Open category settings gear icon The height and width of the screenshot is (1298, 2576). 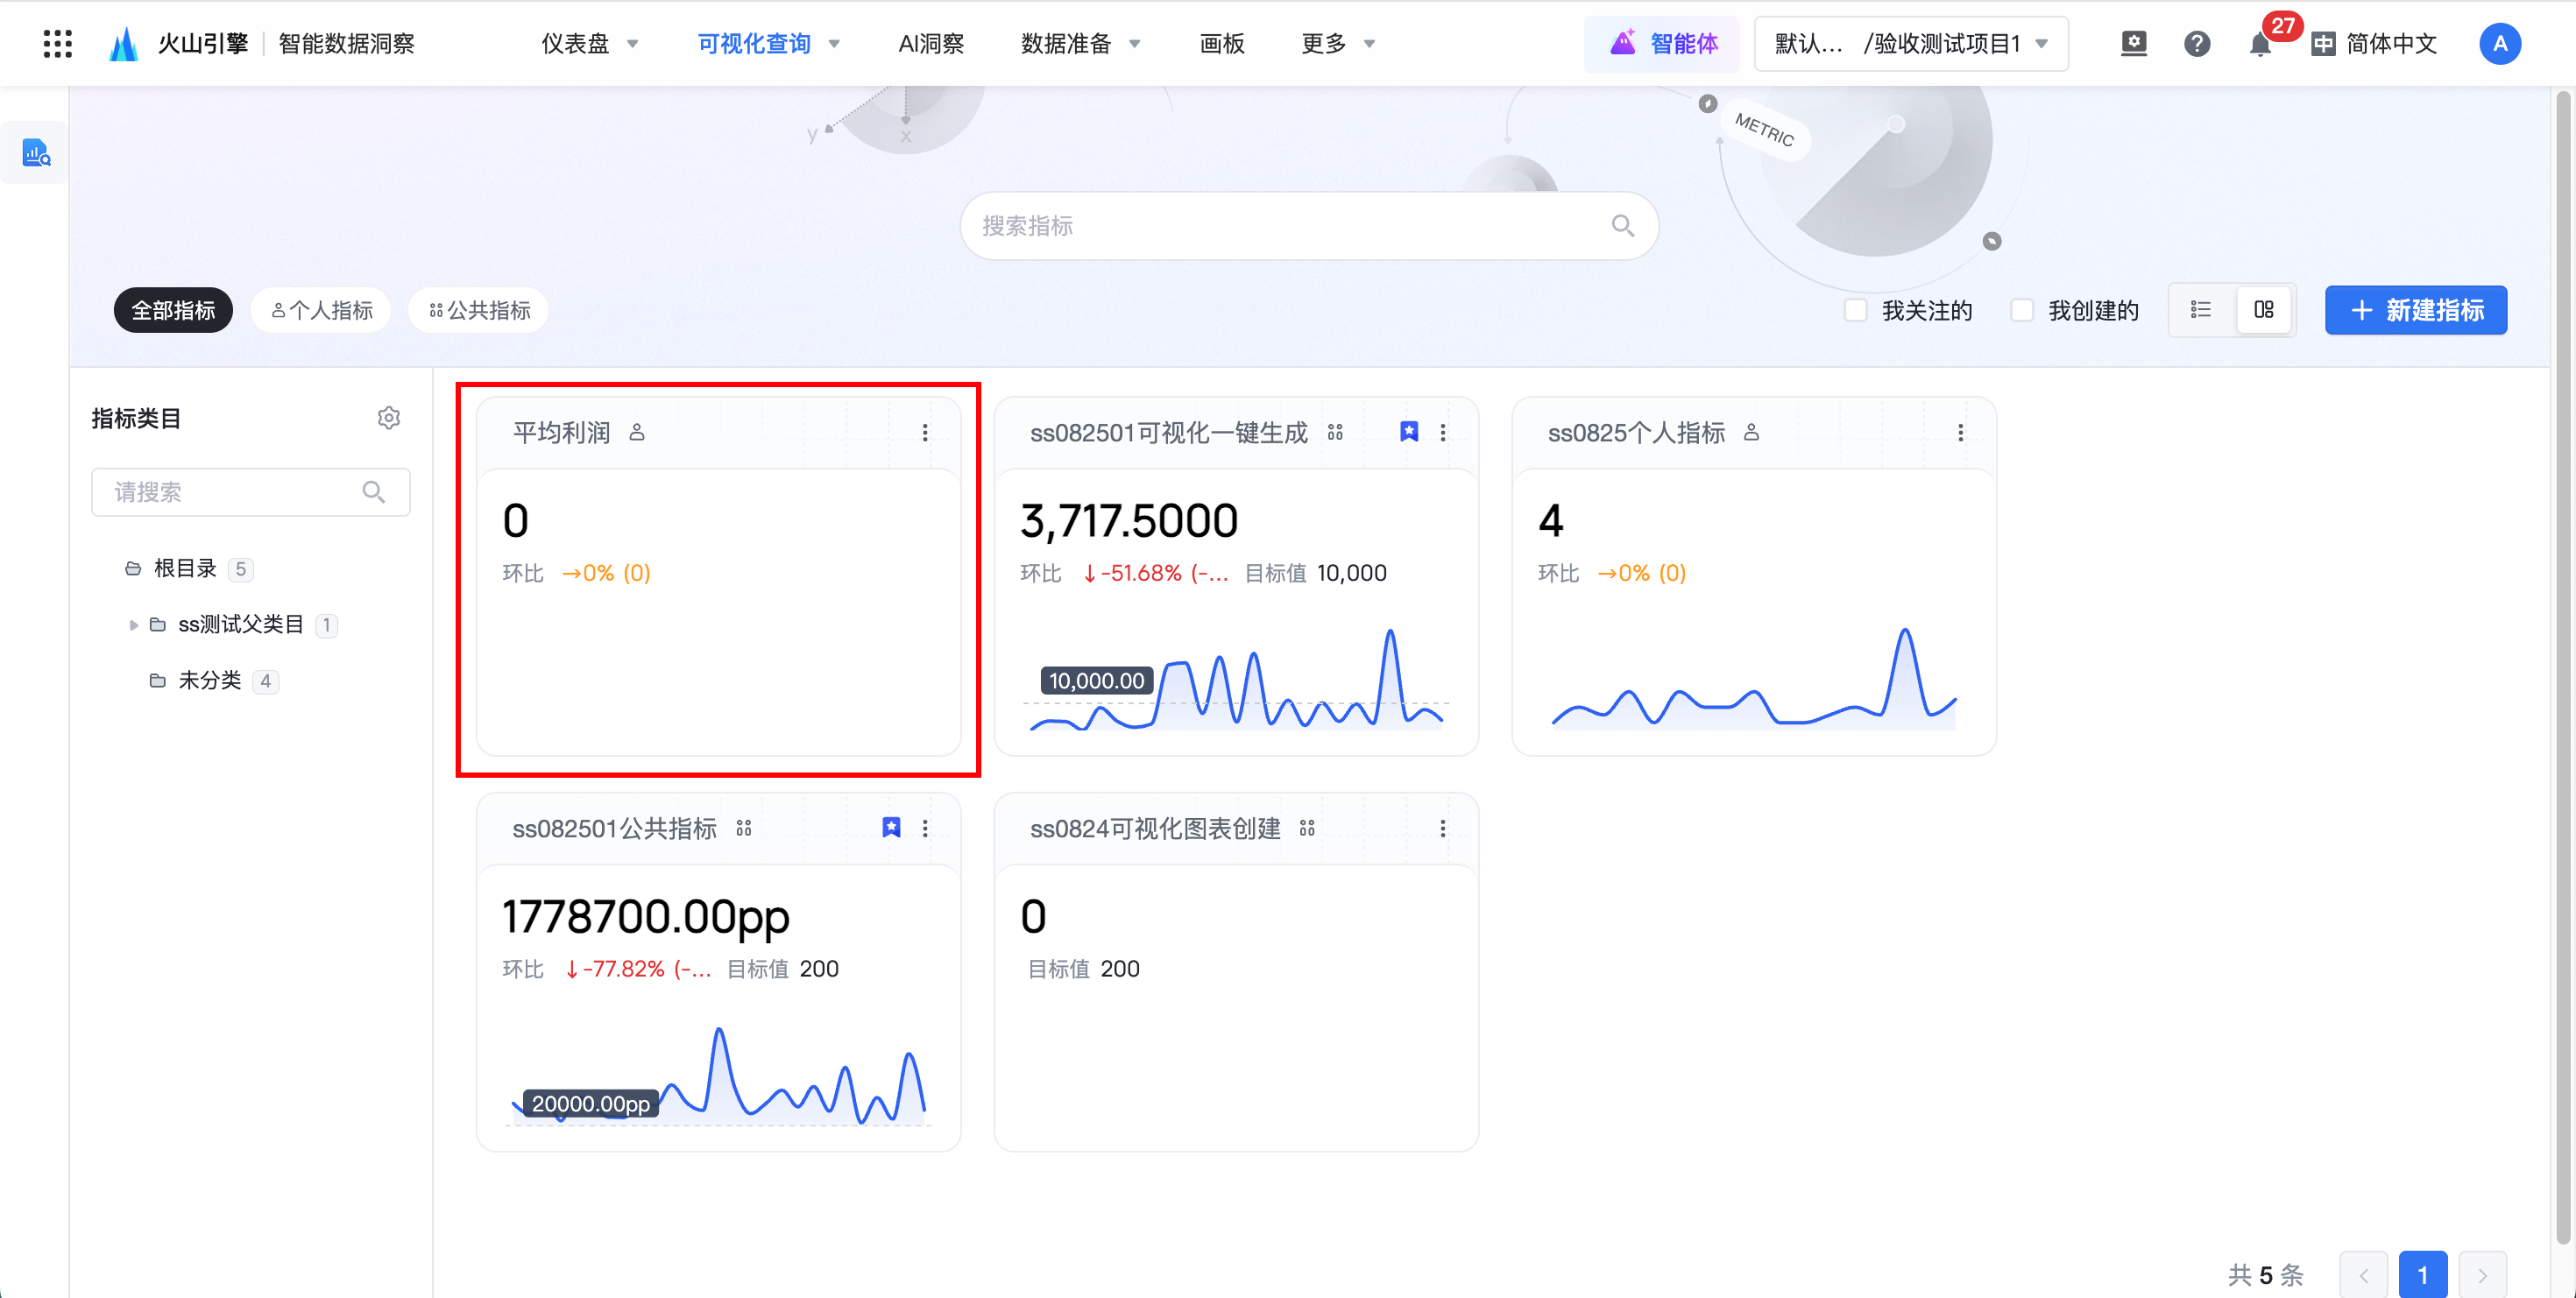click(389, 418)
